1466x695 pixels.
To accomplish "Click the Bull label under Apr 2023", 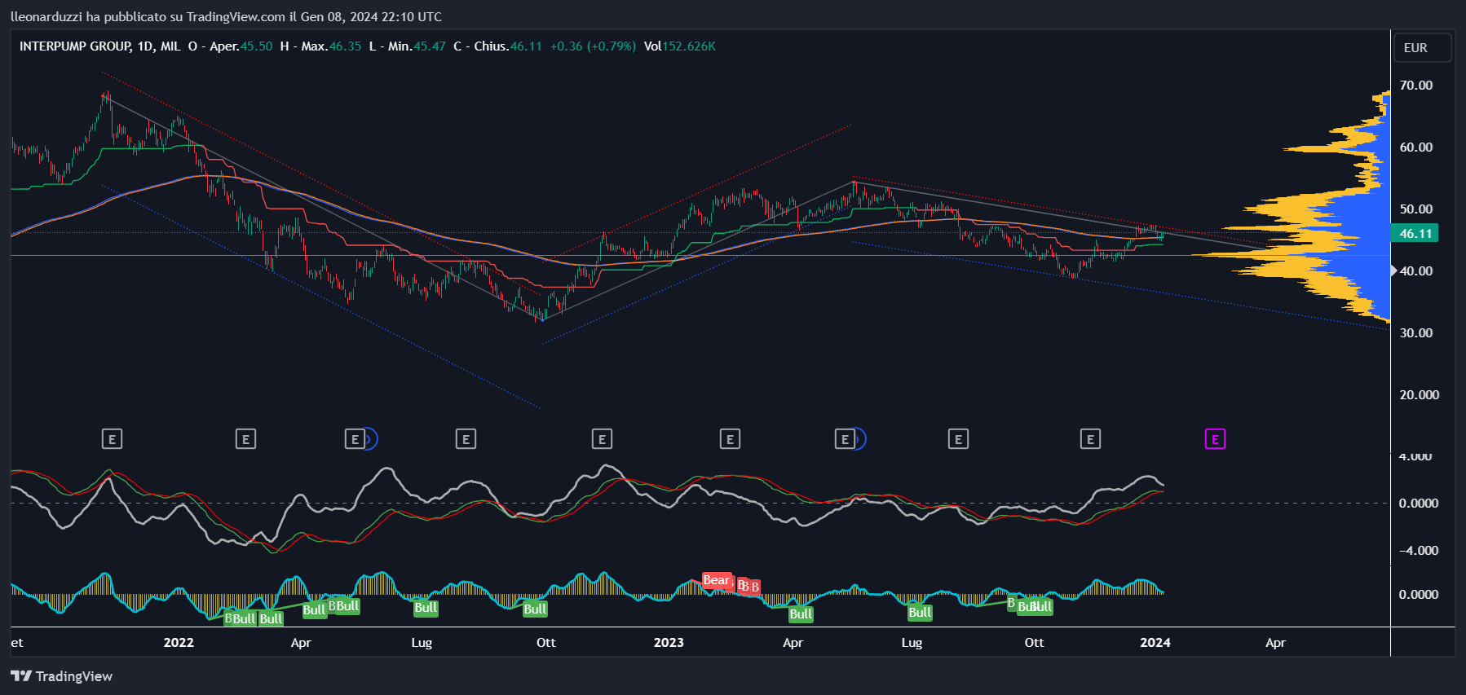I will coord(801,614).
